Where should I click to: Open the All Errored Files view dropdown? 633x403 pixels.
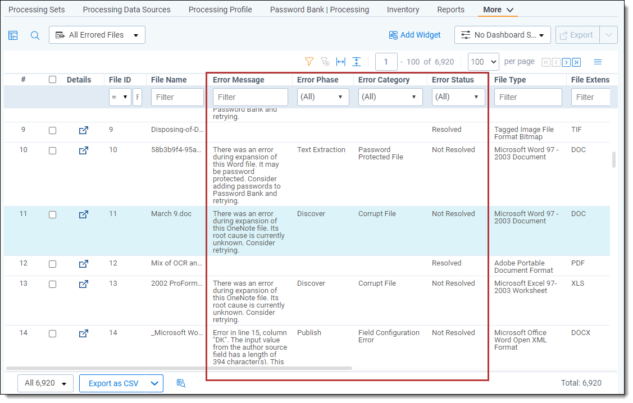[x=97, y=35]
